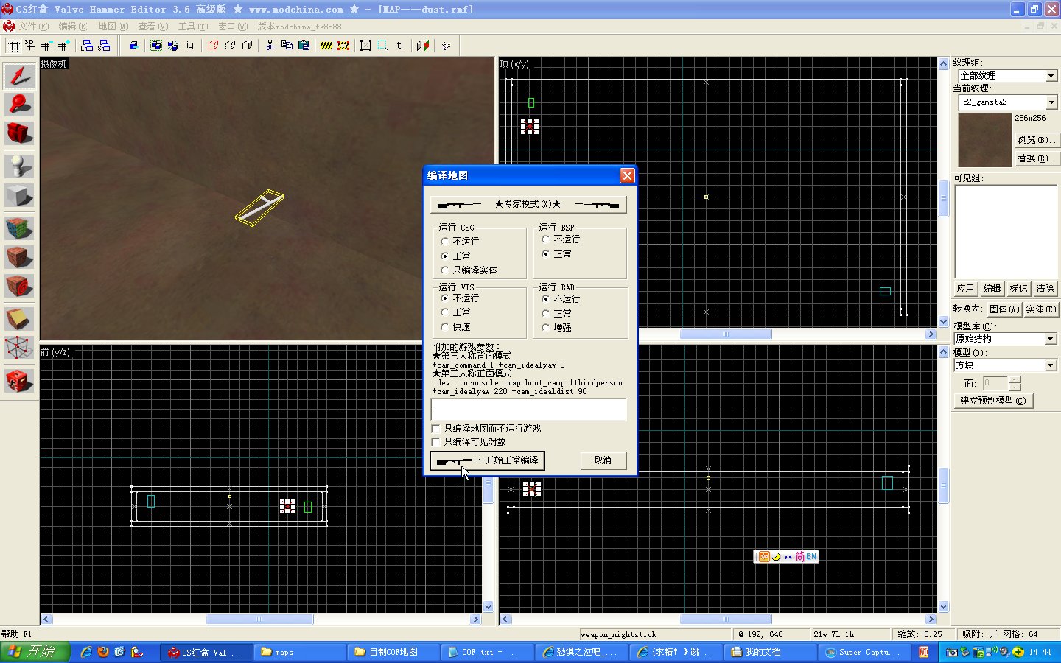1061x663 pixels.
Task: Click the 取消 button
Action: point(603,460)
